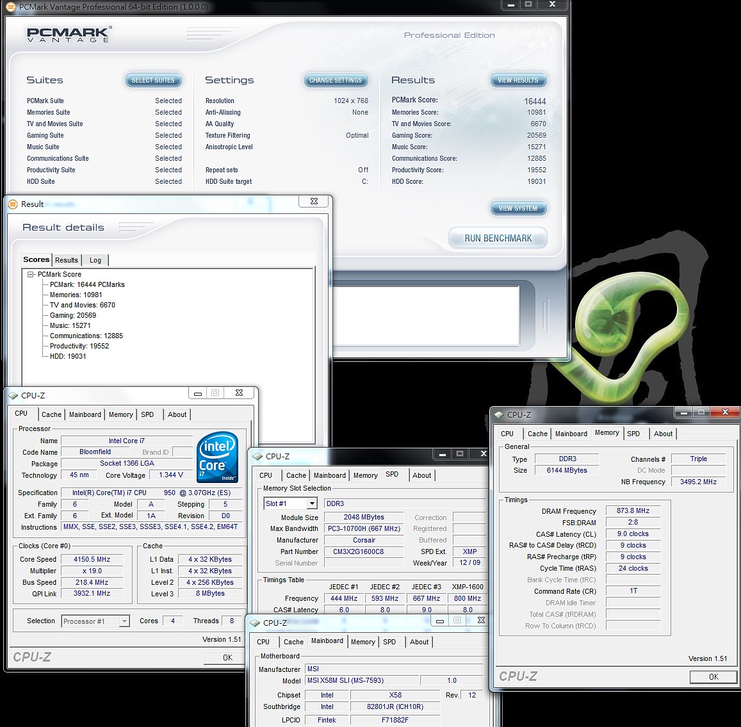This screenshot has width=741, height=727.
Task: Click the View Results button
Action: (x=518, y=80)
